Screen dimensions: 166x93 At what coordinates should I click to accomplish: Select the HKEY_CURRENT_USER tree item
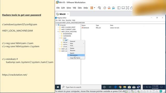point(68,29)
